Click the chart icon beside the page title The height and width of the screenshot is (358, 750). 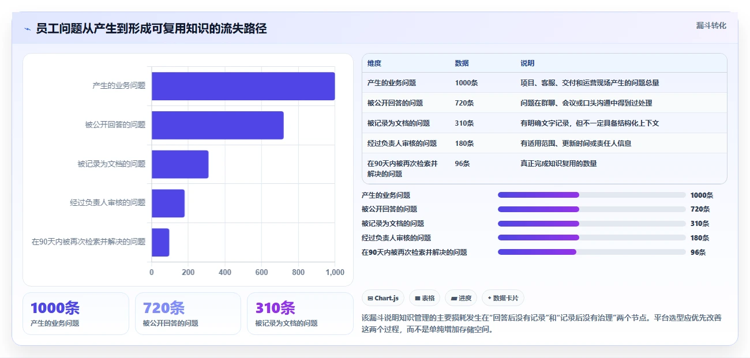[27, 29]
